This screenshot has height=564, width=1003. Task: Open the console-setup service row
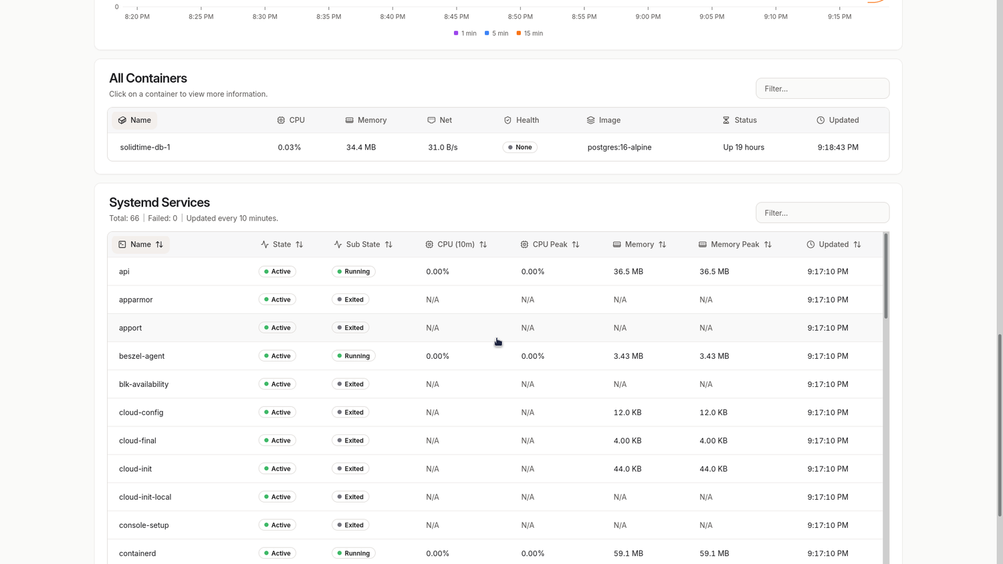495,525
